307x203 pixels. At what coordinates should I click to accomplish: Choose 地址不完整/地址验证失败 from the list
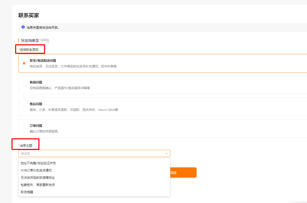pyautogui.click(x=39, y=163)
